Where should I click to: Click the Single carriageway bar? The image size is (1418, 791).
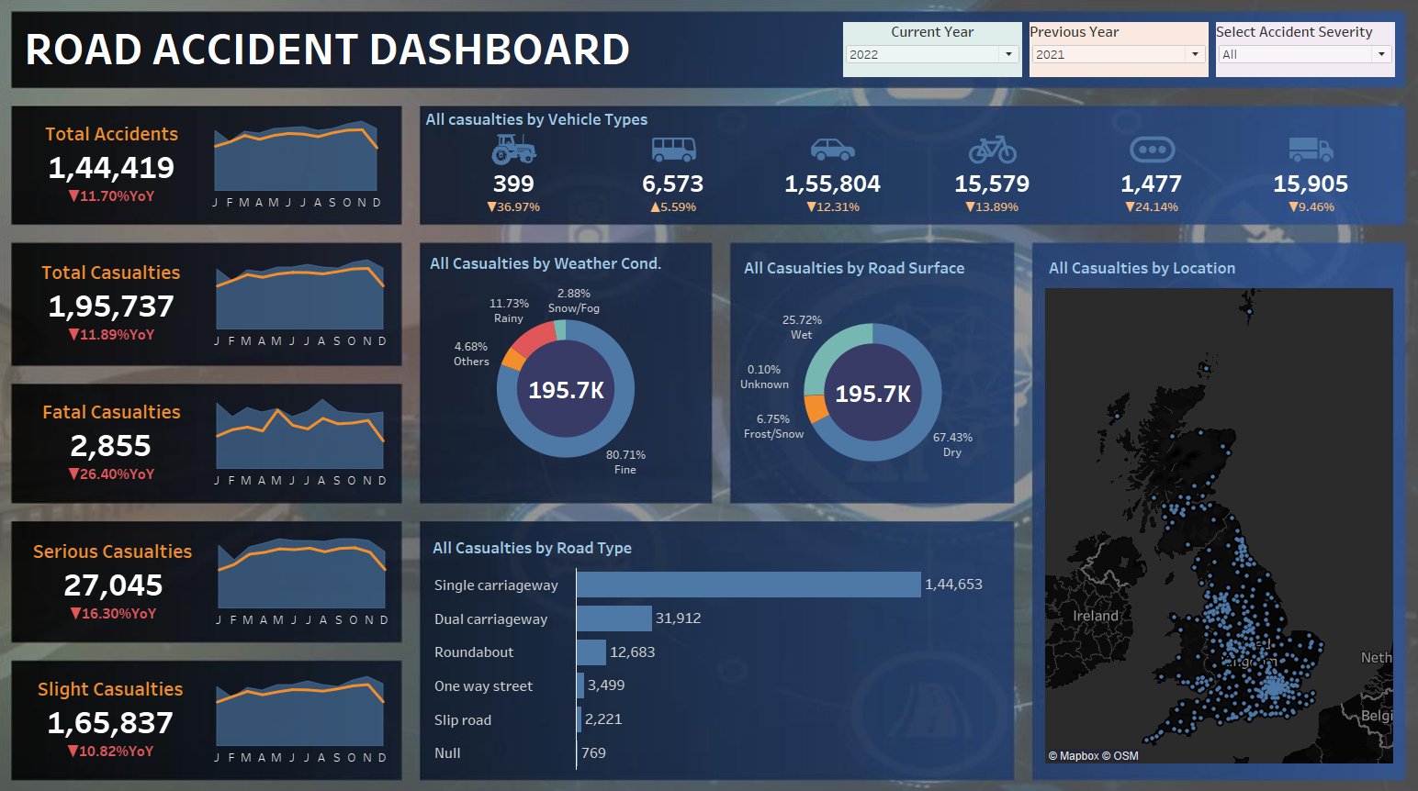[748, 585]
